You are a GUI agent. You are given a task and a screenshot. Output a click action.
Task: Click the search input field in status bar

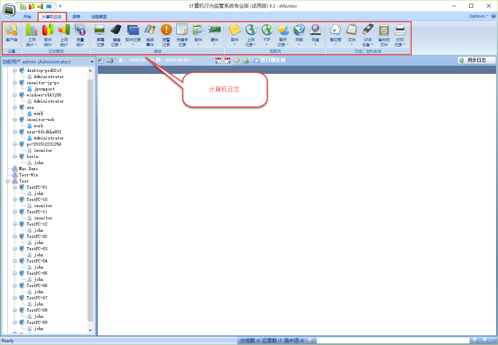393,341
